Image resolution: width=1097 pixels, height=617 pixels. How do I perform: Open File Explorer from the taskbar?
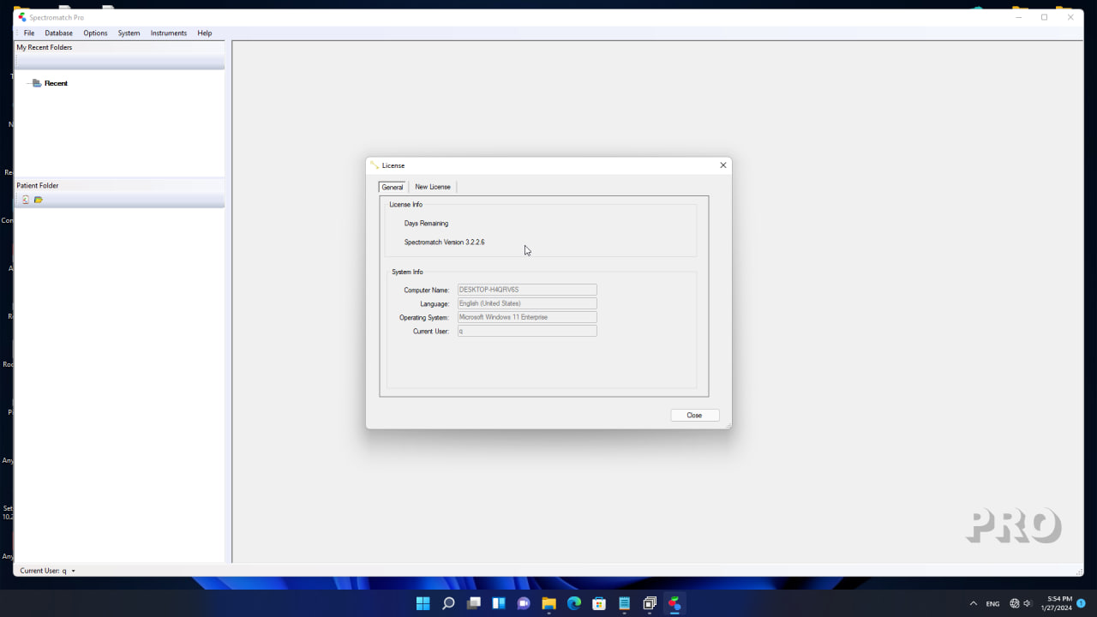pos(549,603)
